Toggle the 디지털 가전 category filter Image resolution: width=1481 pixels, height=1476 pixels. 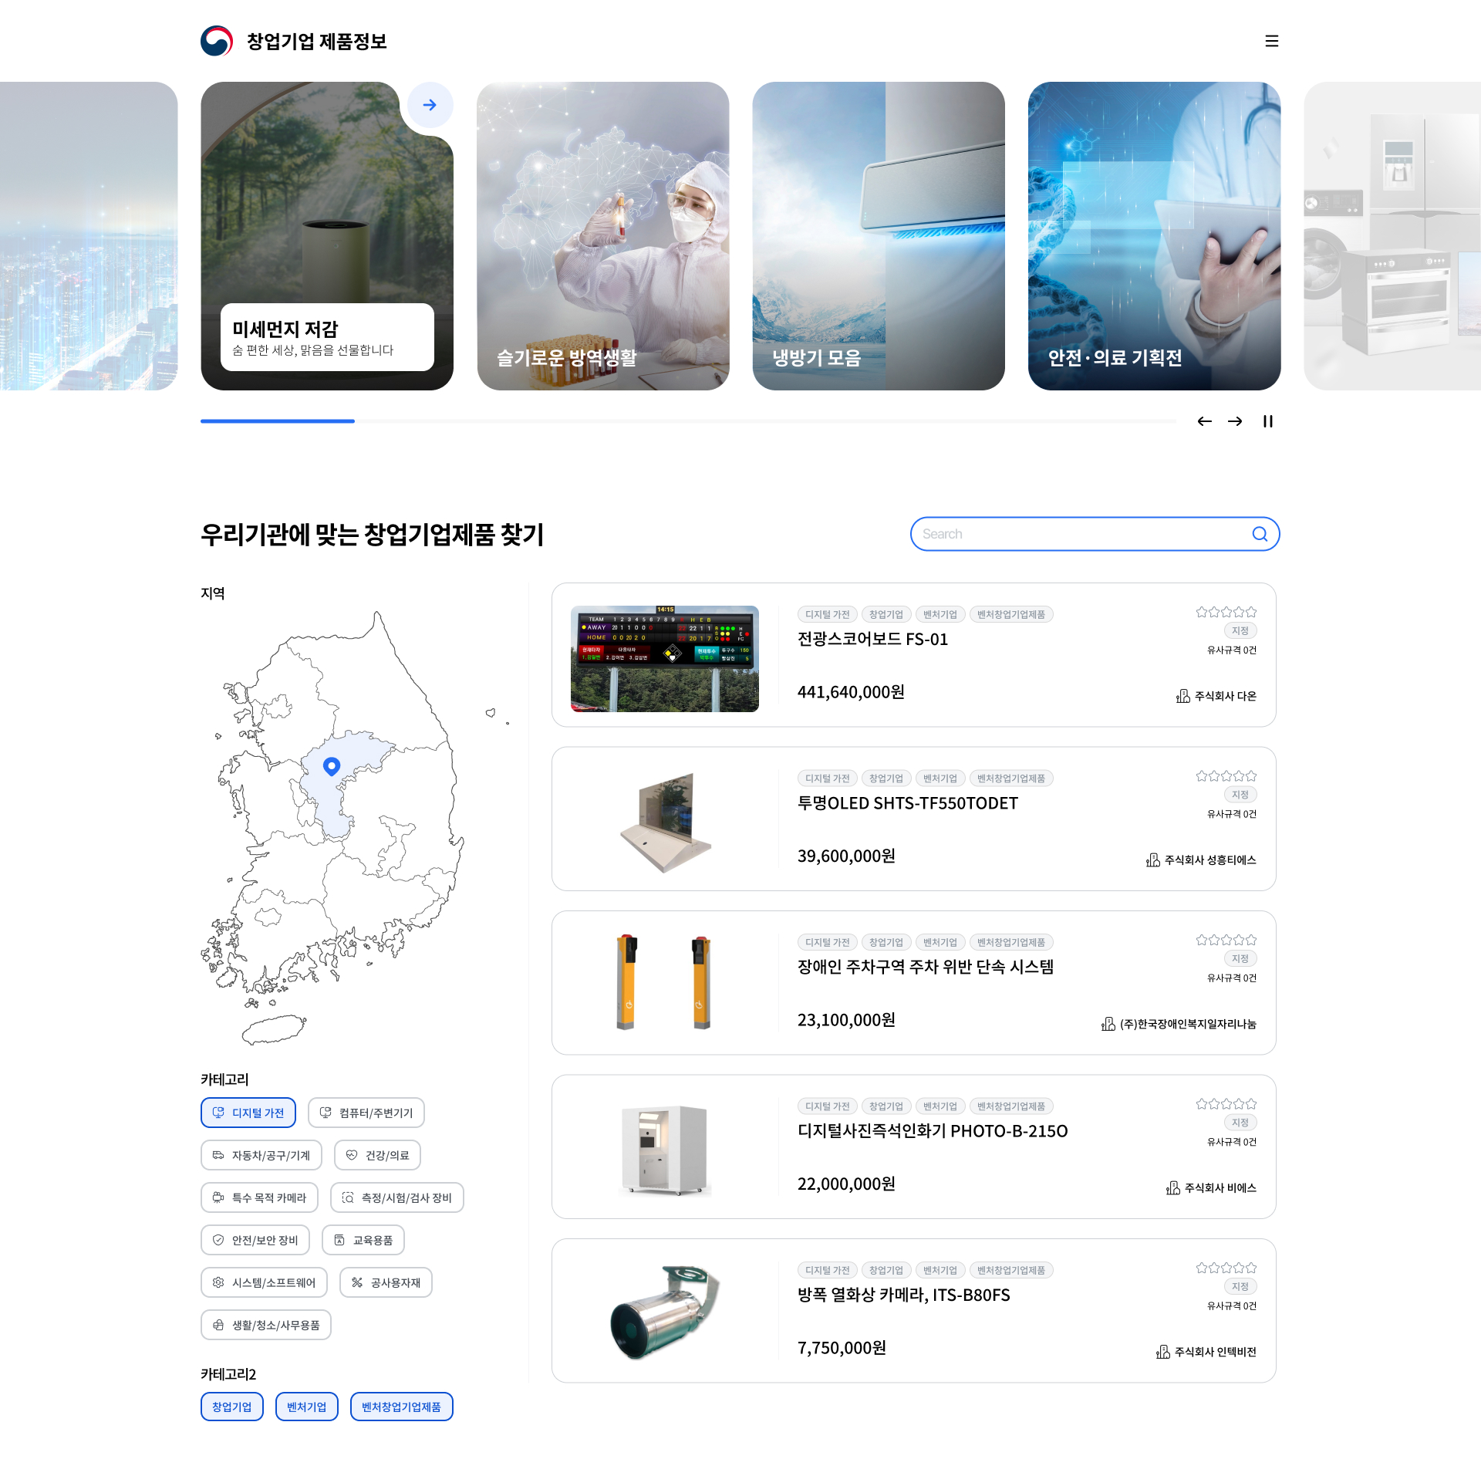pos(248,1113)
